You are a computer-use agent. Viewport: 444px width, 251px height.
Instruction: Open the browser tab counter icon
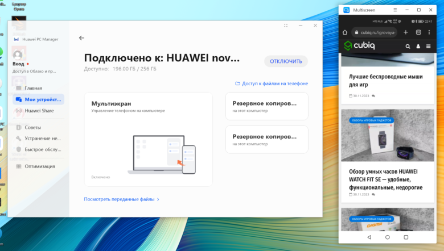418,32
